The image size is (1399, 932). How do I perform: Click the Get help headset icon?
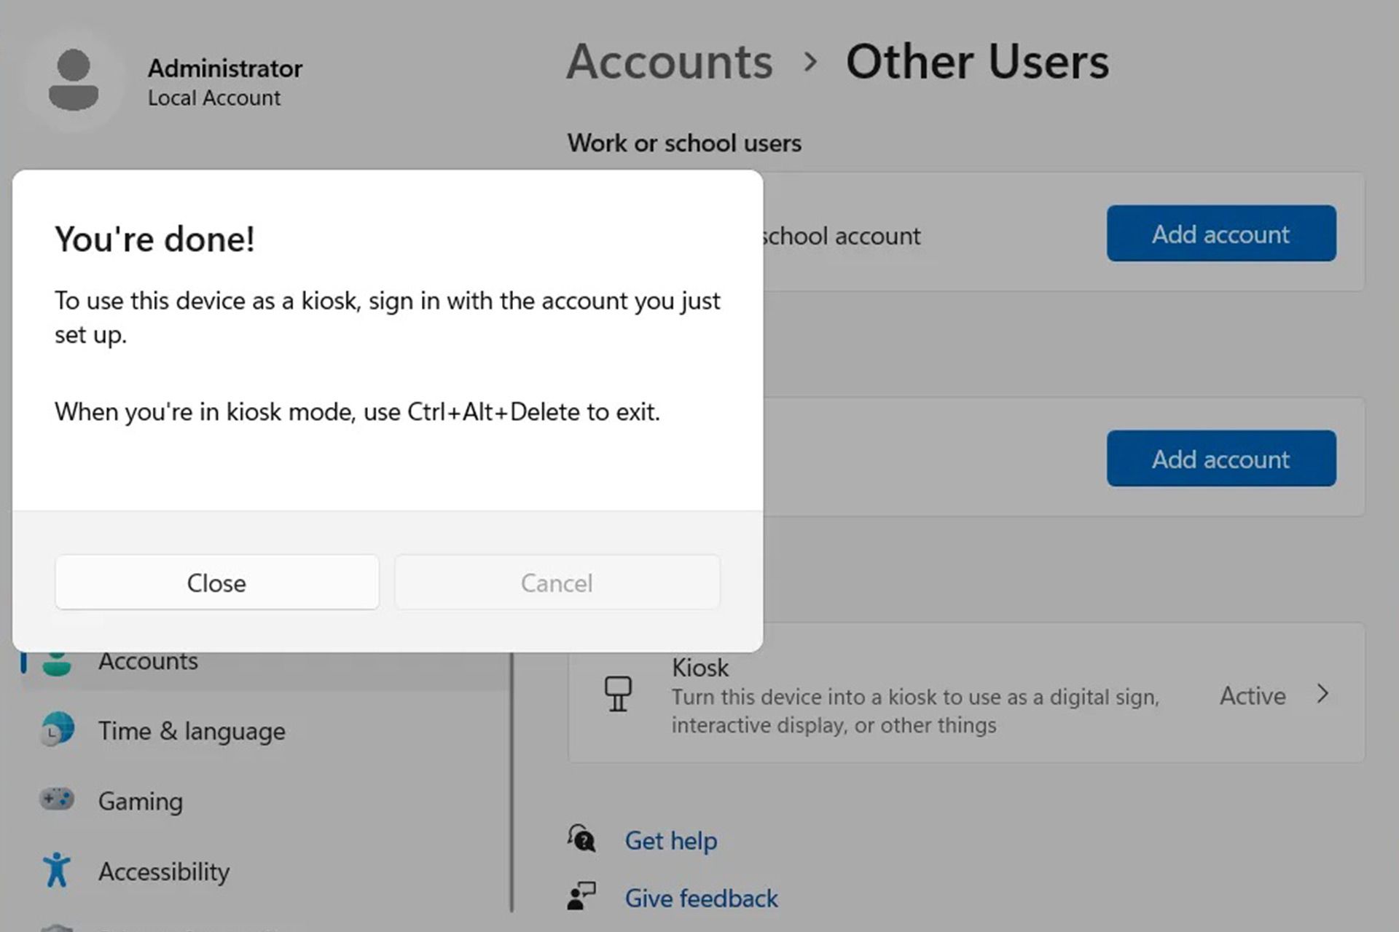581,838
